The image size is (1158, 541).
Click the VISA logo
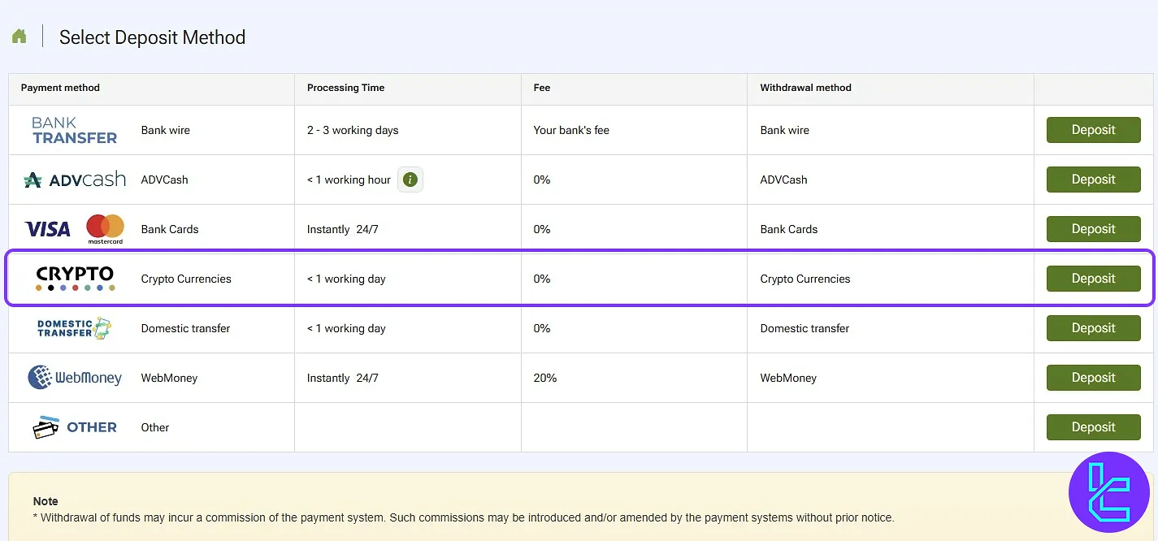[48, 229]
